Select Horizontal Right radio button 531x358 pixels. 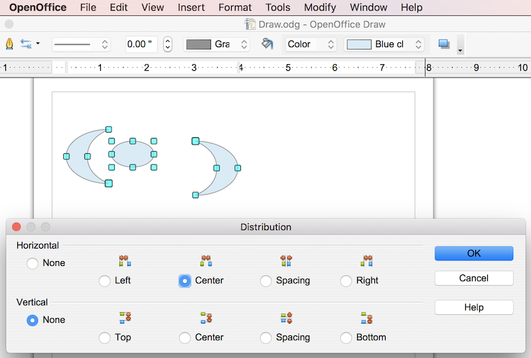(x=346, y=280)
